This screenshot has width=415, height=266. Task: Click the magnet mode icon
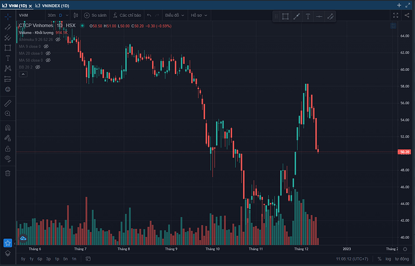click(7, 128)
